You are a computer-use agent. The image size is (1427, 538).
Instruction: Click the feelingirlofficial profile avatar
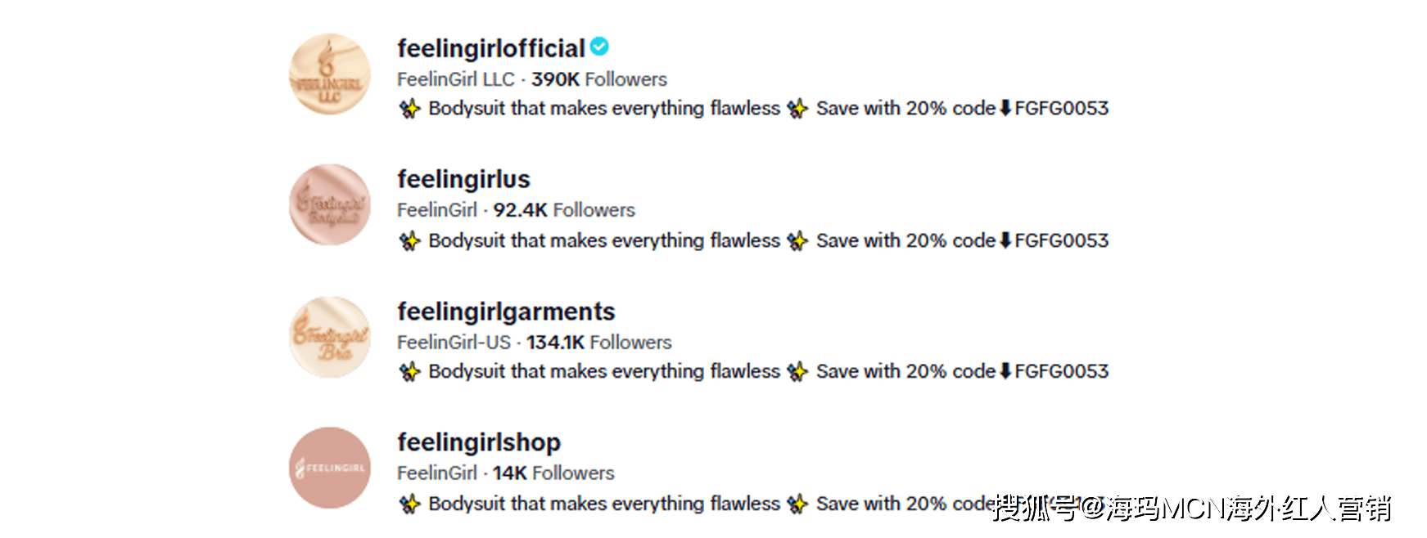click(x=330, y=74)
